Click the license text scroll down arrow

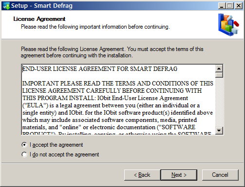click(x=219, y=130)
